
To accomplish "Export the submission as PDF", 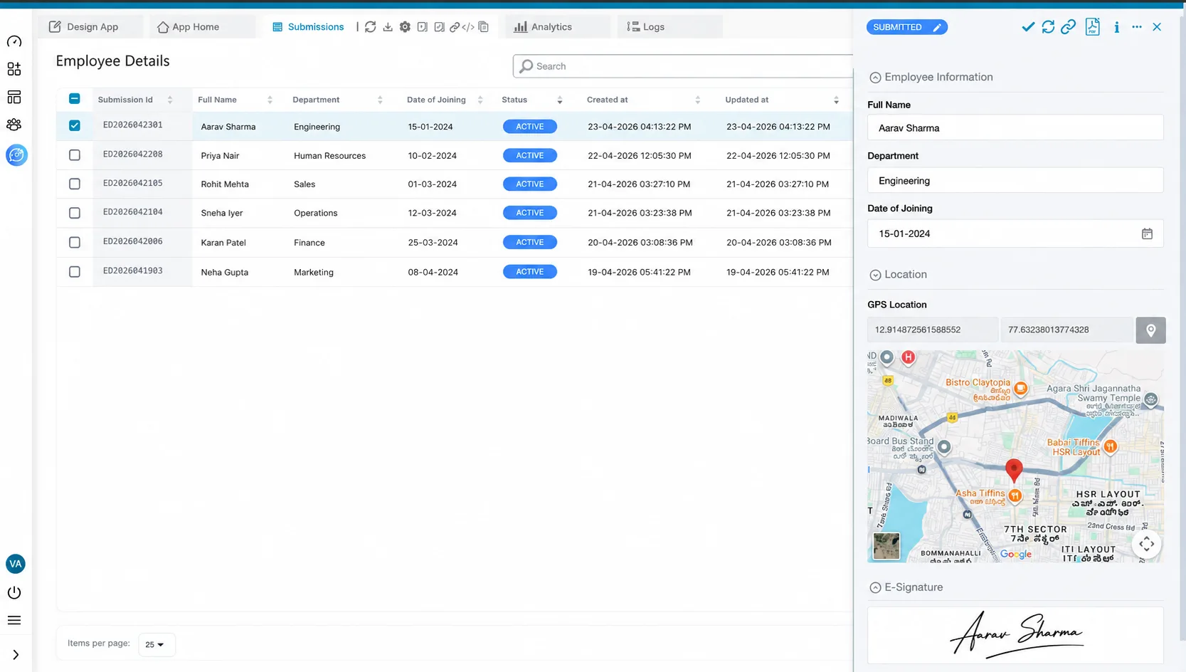I will coord(1093,27).
